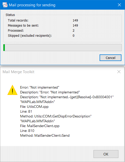Close the Mail processing for sending window
125x162 pixels.
119,5
